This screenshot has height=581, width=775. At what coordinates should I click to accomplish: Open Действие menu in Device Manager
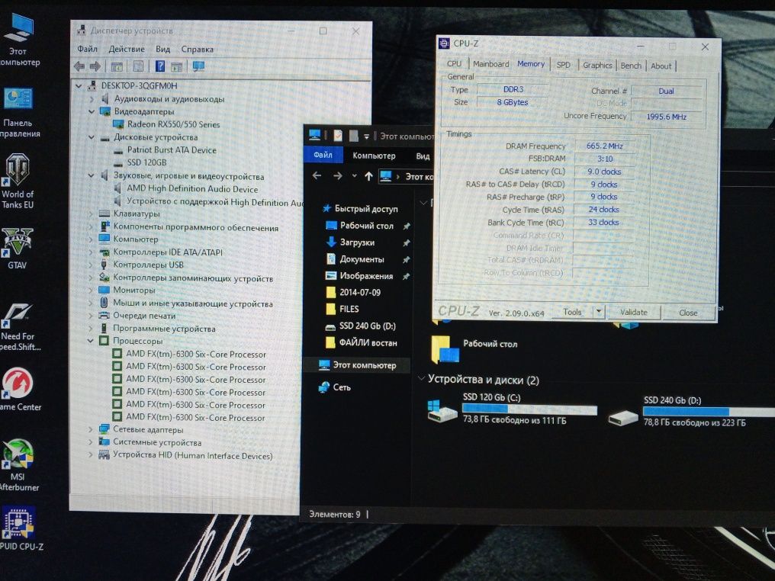127,49
